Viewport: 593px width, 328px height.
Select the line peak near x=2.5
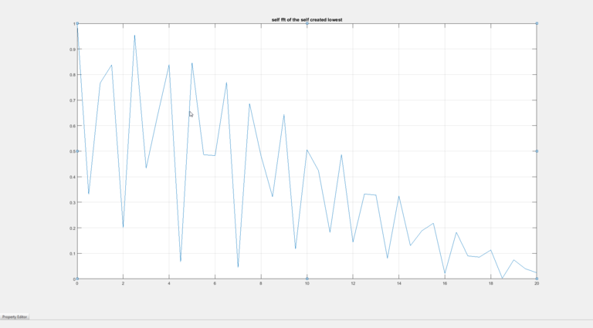click(134, 36)
